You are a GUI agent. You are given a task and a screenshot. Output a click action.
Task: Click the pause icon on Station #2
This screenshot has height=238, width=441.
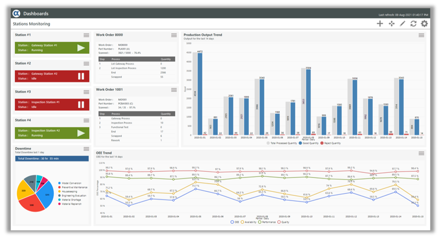tap(81, 76)
